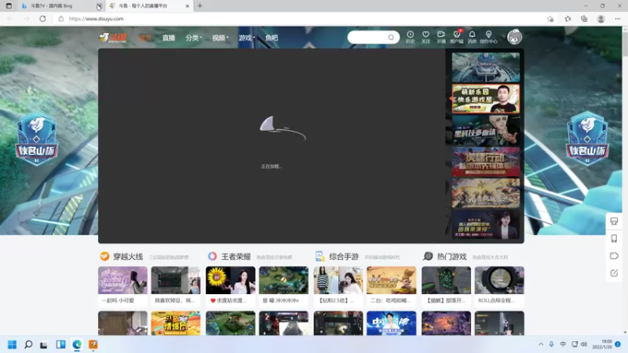Click the 穿越火线 orange category icon
The height and width of the screenshot is (353, 628).
[x=104, y=257]
